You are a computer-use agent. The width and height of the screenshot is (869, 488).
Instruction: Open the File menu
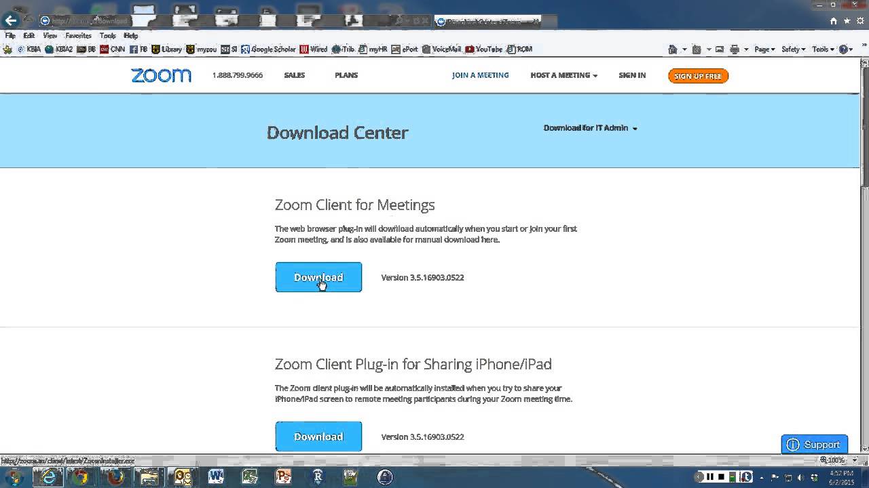point(10,35)
